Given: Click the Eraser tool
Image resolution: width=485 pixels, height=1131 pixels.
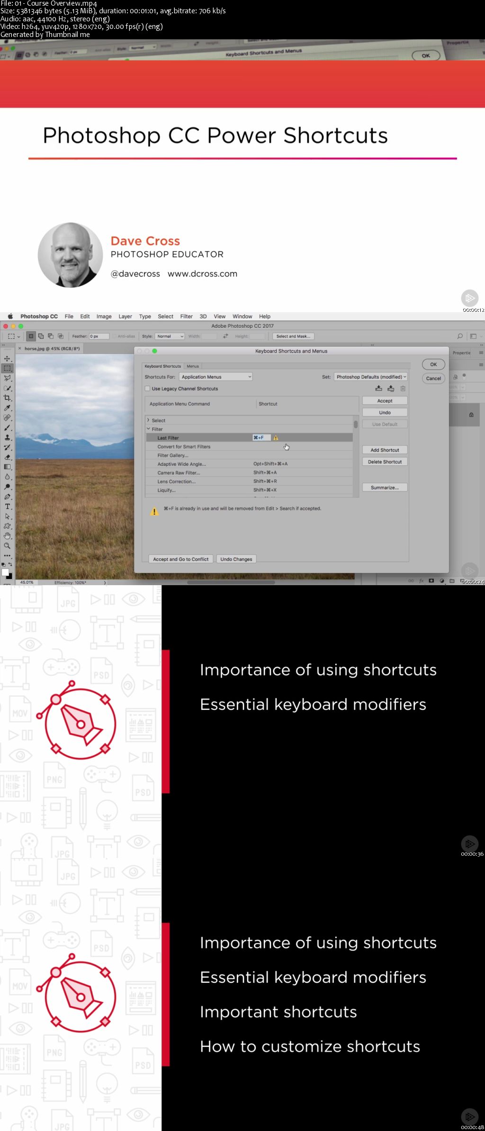Looking at the screenshot, I should 7,457.
